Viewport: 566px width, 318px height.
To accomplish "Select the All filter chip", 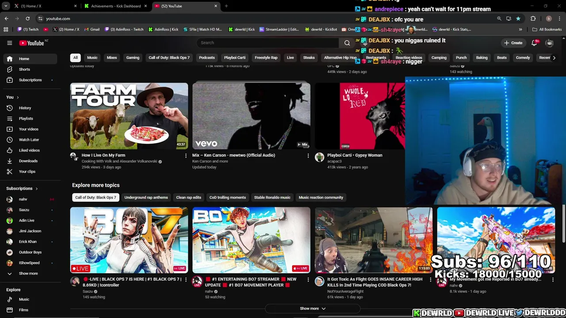I will point(75,58).
